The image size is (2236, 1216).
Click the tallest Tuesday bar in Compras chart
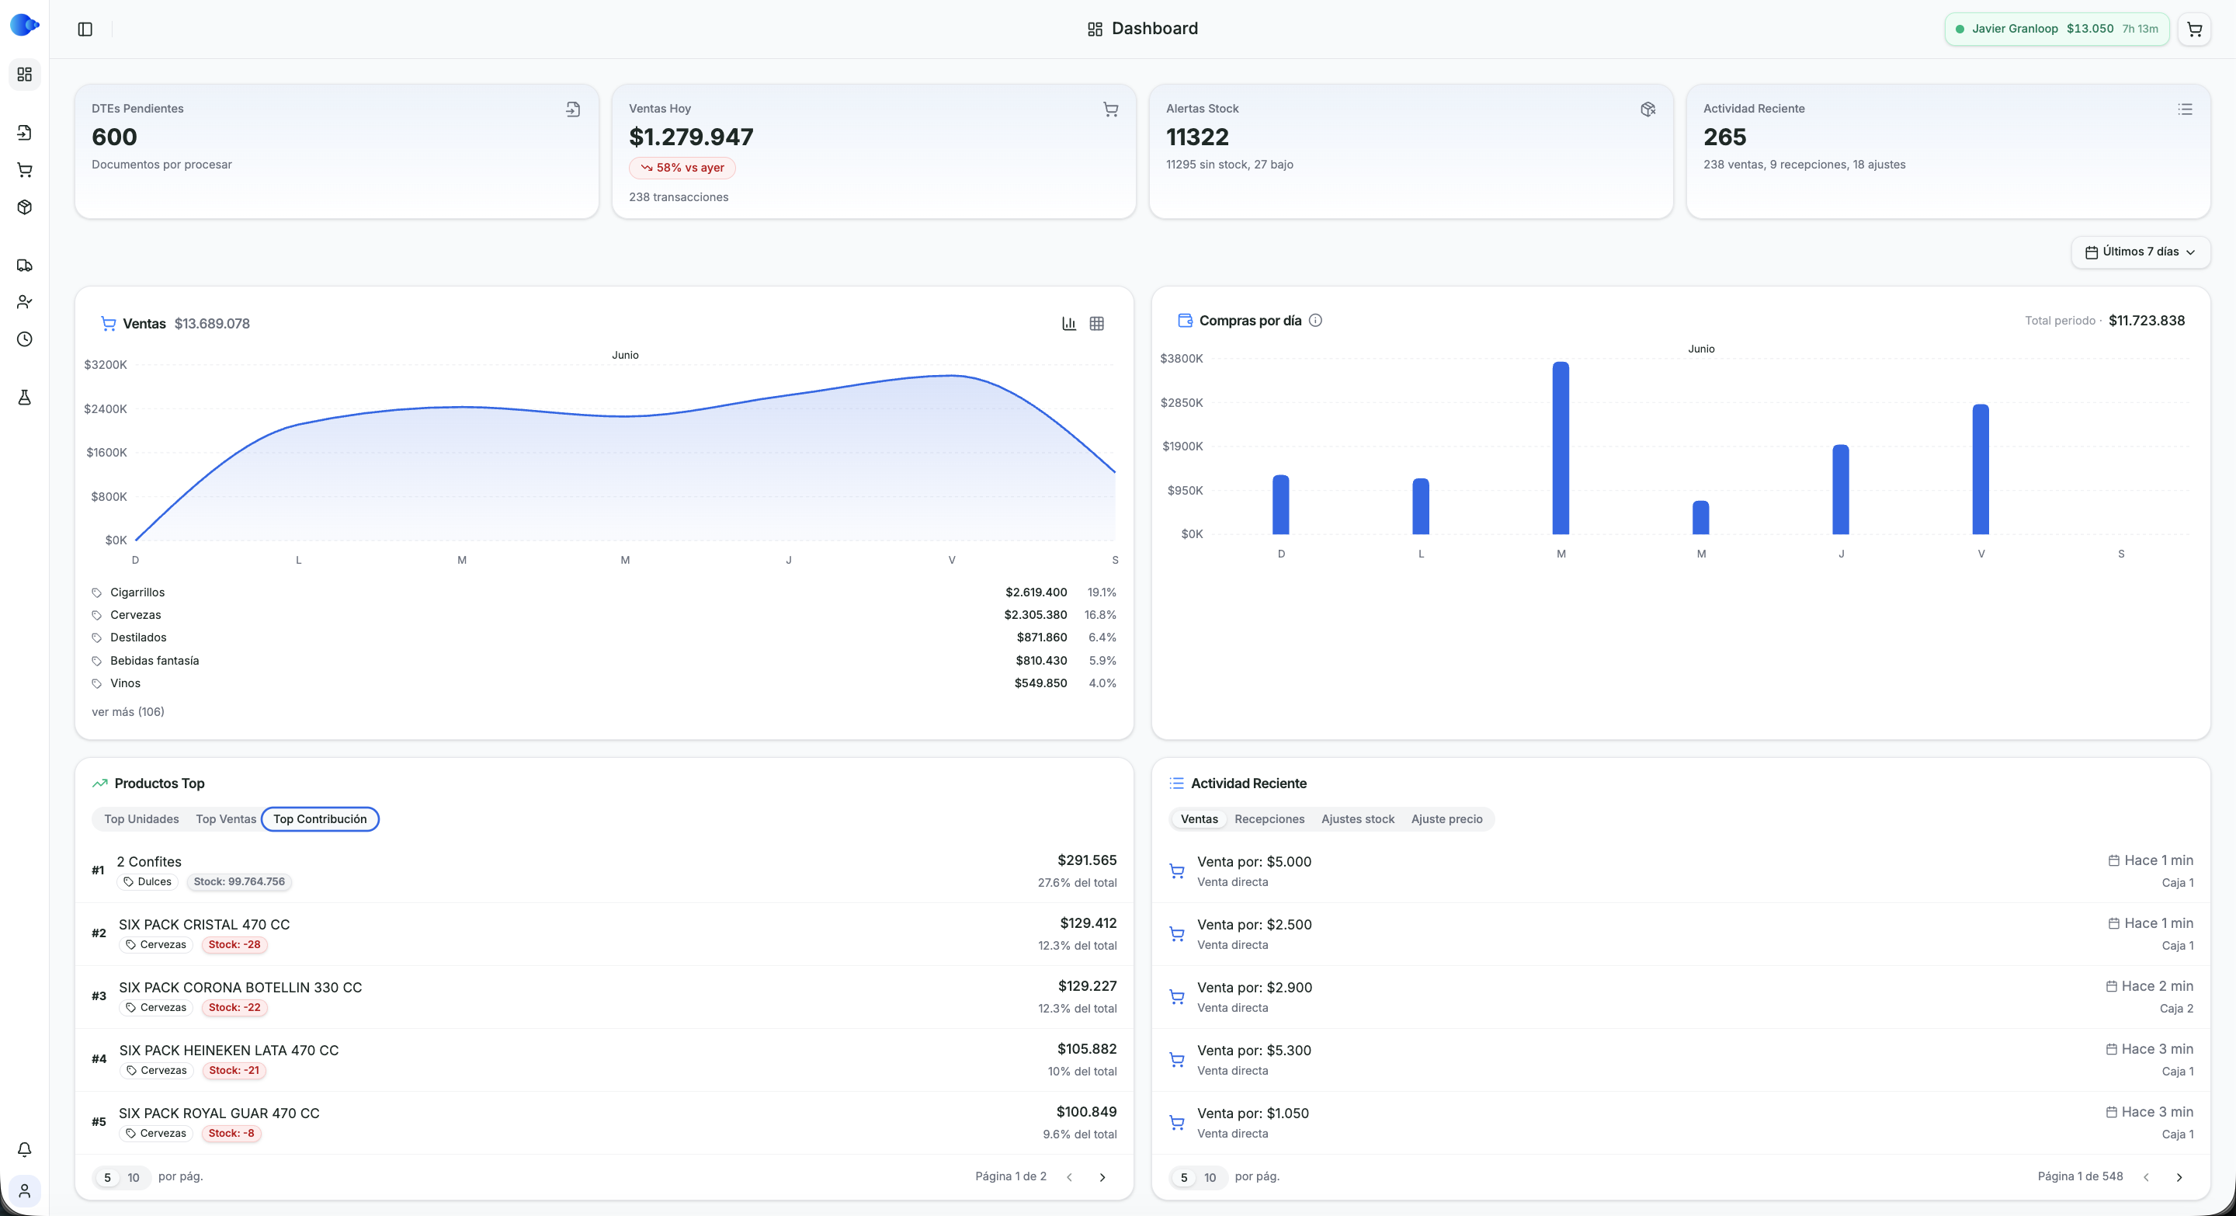coord(1561,448)
